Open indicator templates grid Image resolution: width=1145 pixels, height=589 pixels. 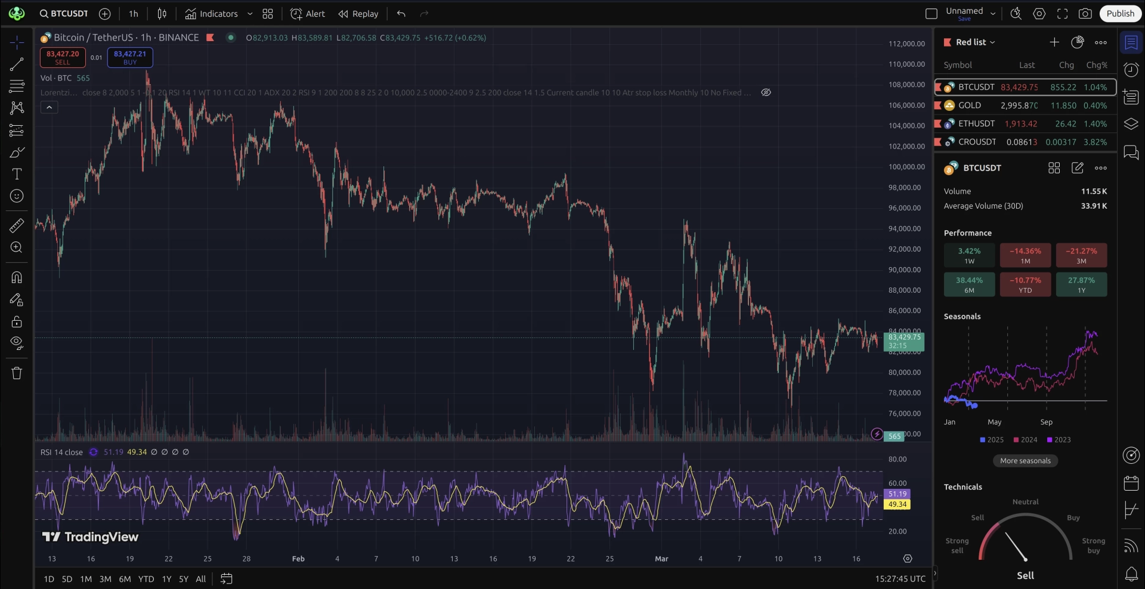coord(268,13)
